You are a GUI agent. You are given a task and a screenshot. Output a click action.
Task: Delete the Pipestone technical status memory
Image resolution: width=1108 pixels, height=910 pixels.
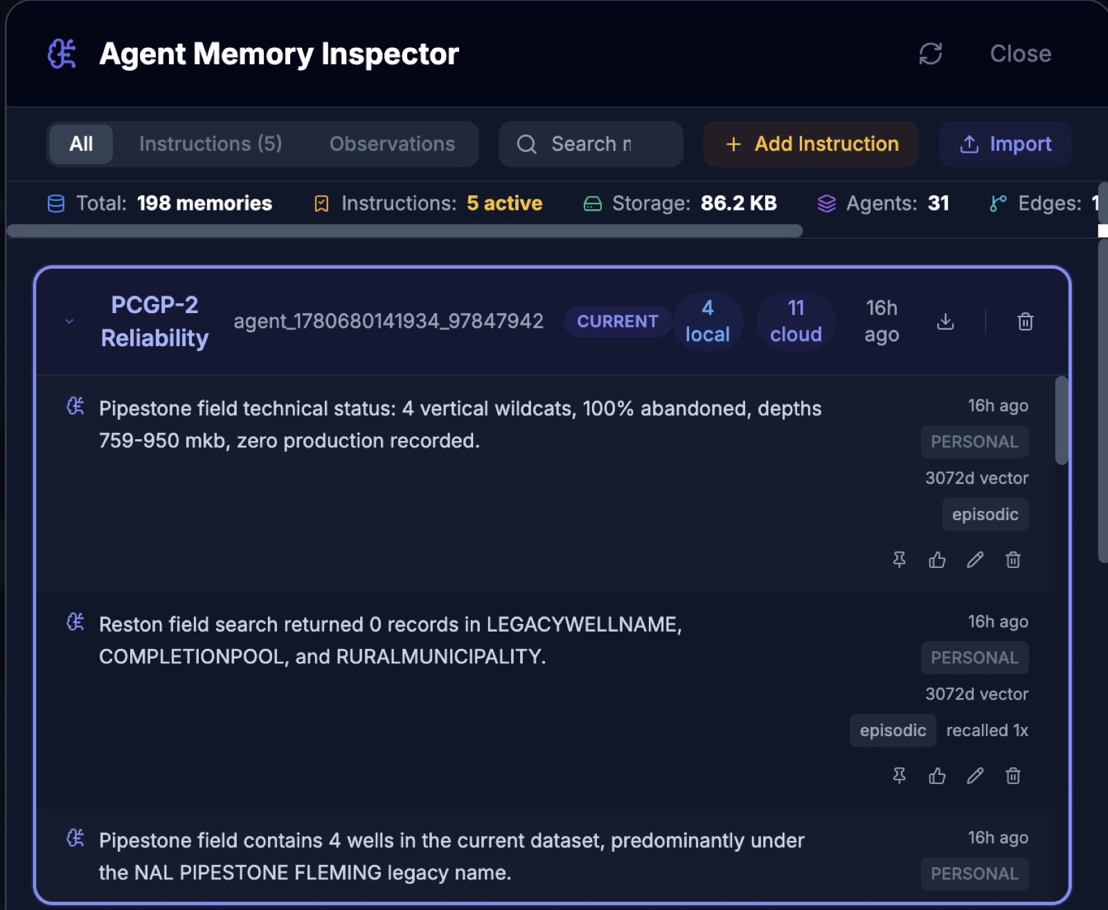[1013, 560]
